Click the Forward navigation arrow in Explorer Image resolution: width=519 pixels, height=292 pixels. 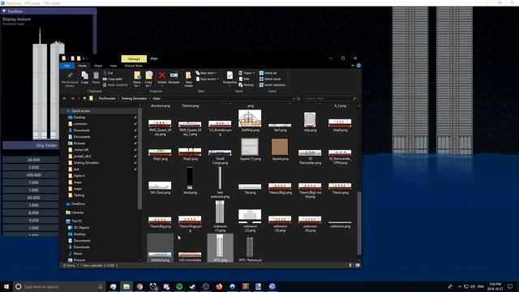72,98
